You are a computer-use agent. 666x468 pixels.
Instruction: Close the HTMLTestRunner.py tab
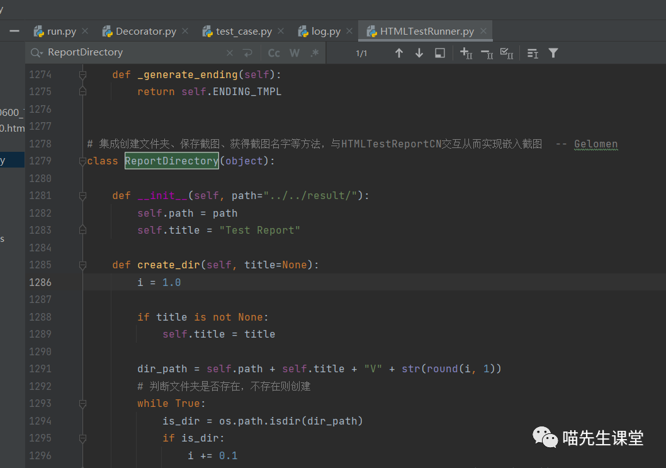click(x=483, y=31)
